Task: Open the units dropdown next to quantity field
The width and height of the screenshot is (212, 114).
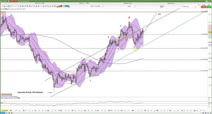Action: pos(99,6)
